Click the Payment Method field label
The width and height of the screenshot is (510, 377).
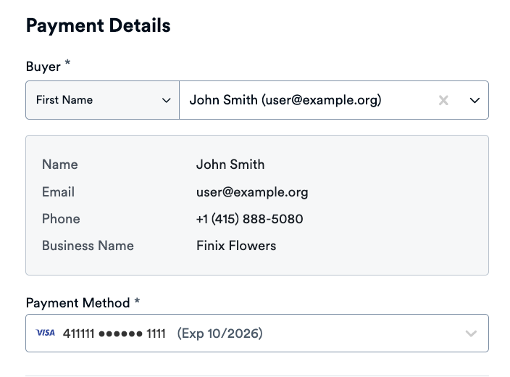[78, 303]
